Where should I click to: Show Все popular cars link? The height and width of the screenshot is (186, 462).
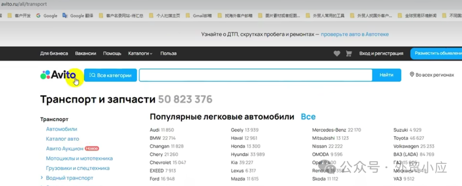tap(308, 116)
